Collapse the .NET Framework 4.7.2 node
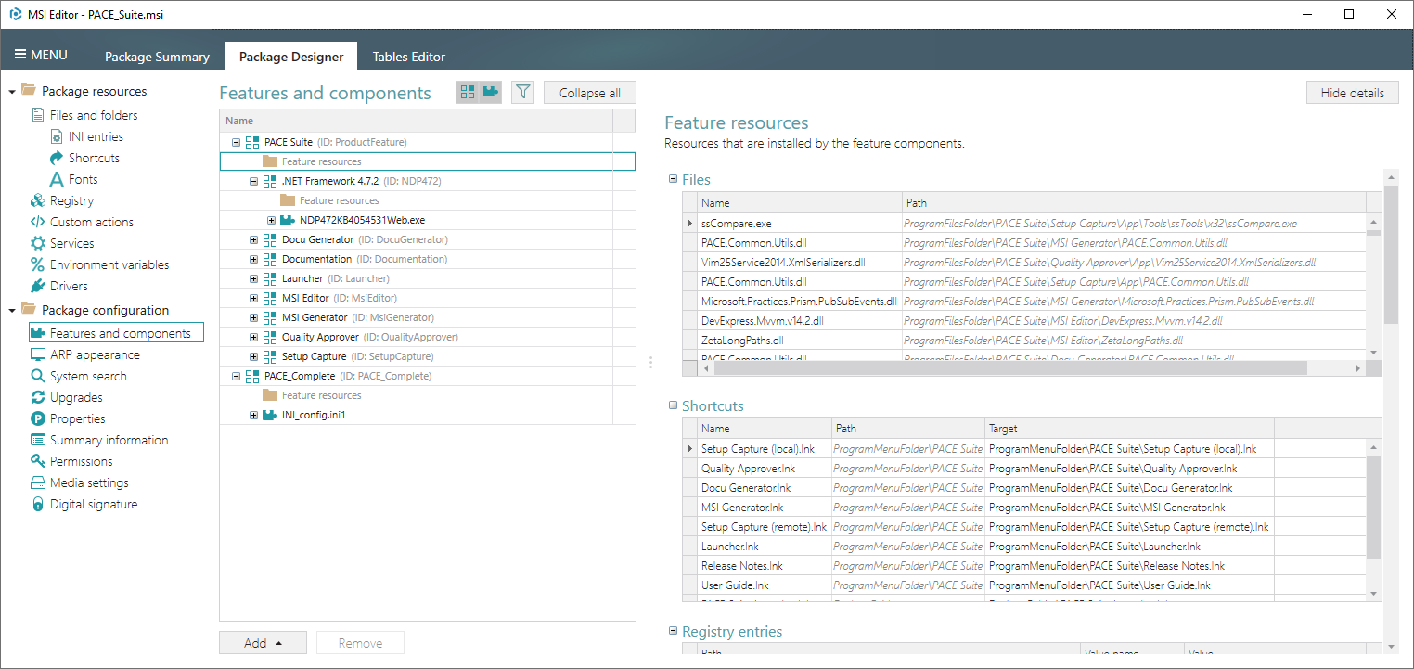Screen dimensions: 1414x669 click(x=253, y=181)
